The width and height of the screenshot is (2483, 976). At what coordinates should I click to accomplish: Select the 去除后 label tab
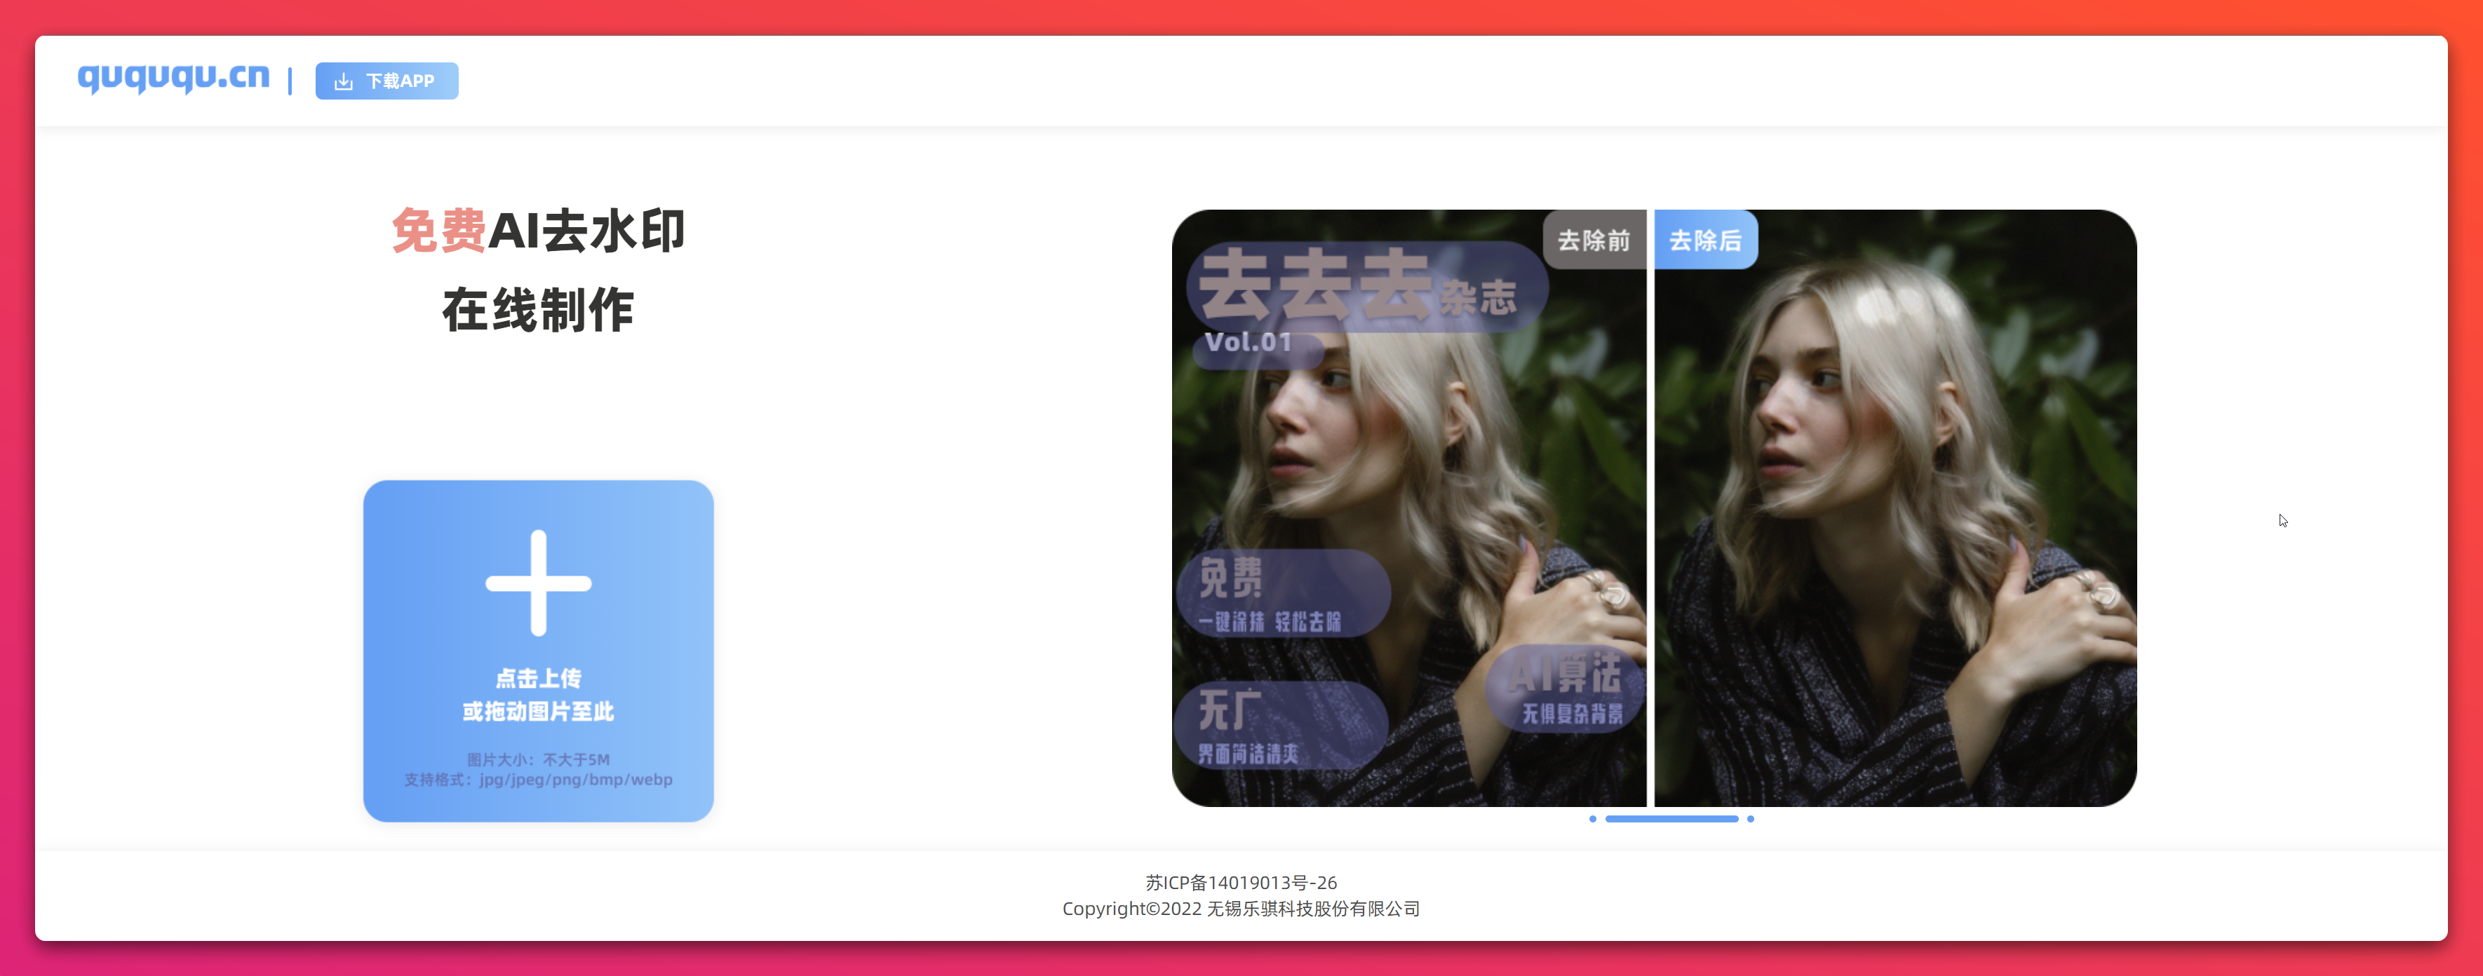click(1705, 240)
